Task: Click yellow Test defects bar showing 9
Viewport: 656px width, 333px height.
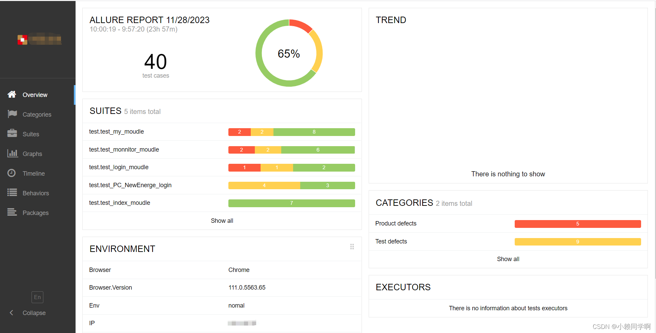Action: [x=578, y=242]
